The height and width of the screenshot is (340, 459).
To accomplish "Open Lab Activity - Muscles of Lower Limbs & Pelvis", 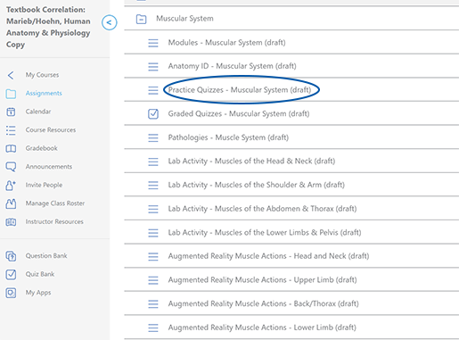I will 265,232.
